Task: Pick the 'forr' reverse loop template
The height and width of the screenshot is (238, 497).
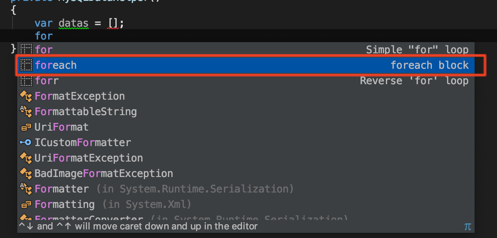Action: (x=47, y=81)
